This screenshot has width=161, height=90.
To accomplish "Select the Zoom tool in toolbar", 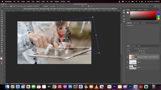I will (2, 53).
